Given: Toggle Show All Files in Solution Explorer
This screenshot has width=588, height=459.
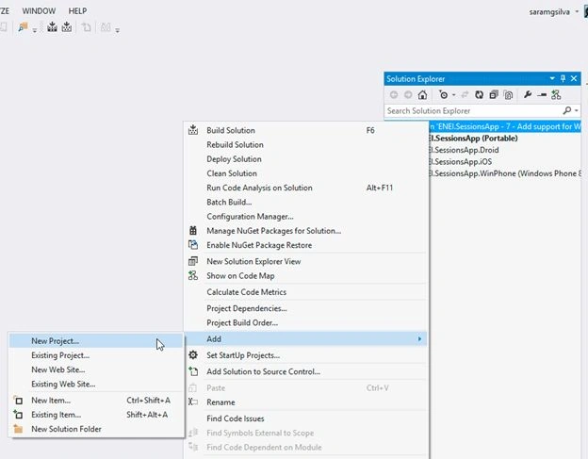Looking at the screenshot, I should (x=508, y=95).
